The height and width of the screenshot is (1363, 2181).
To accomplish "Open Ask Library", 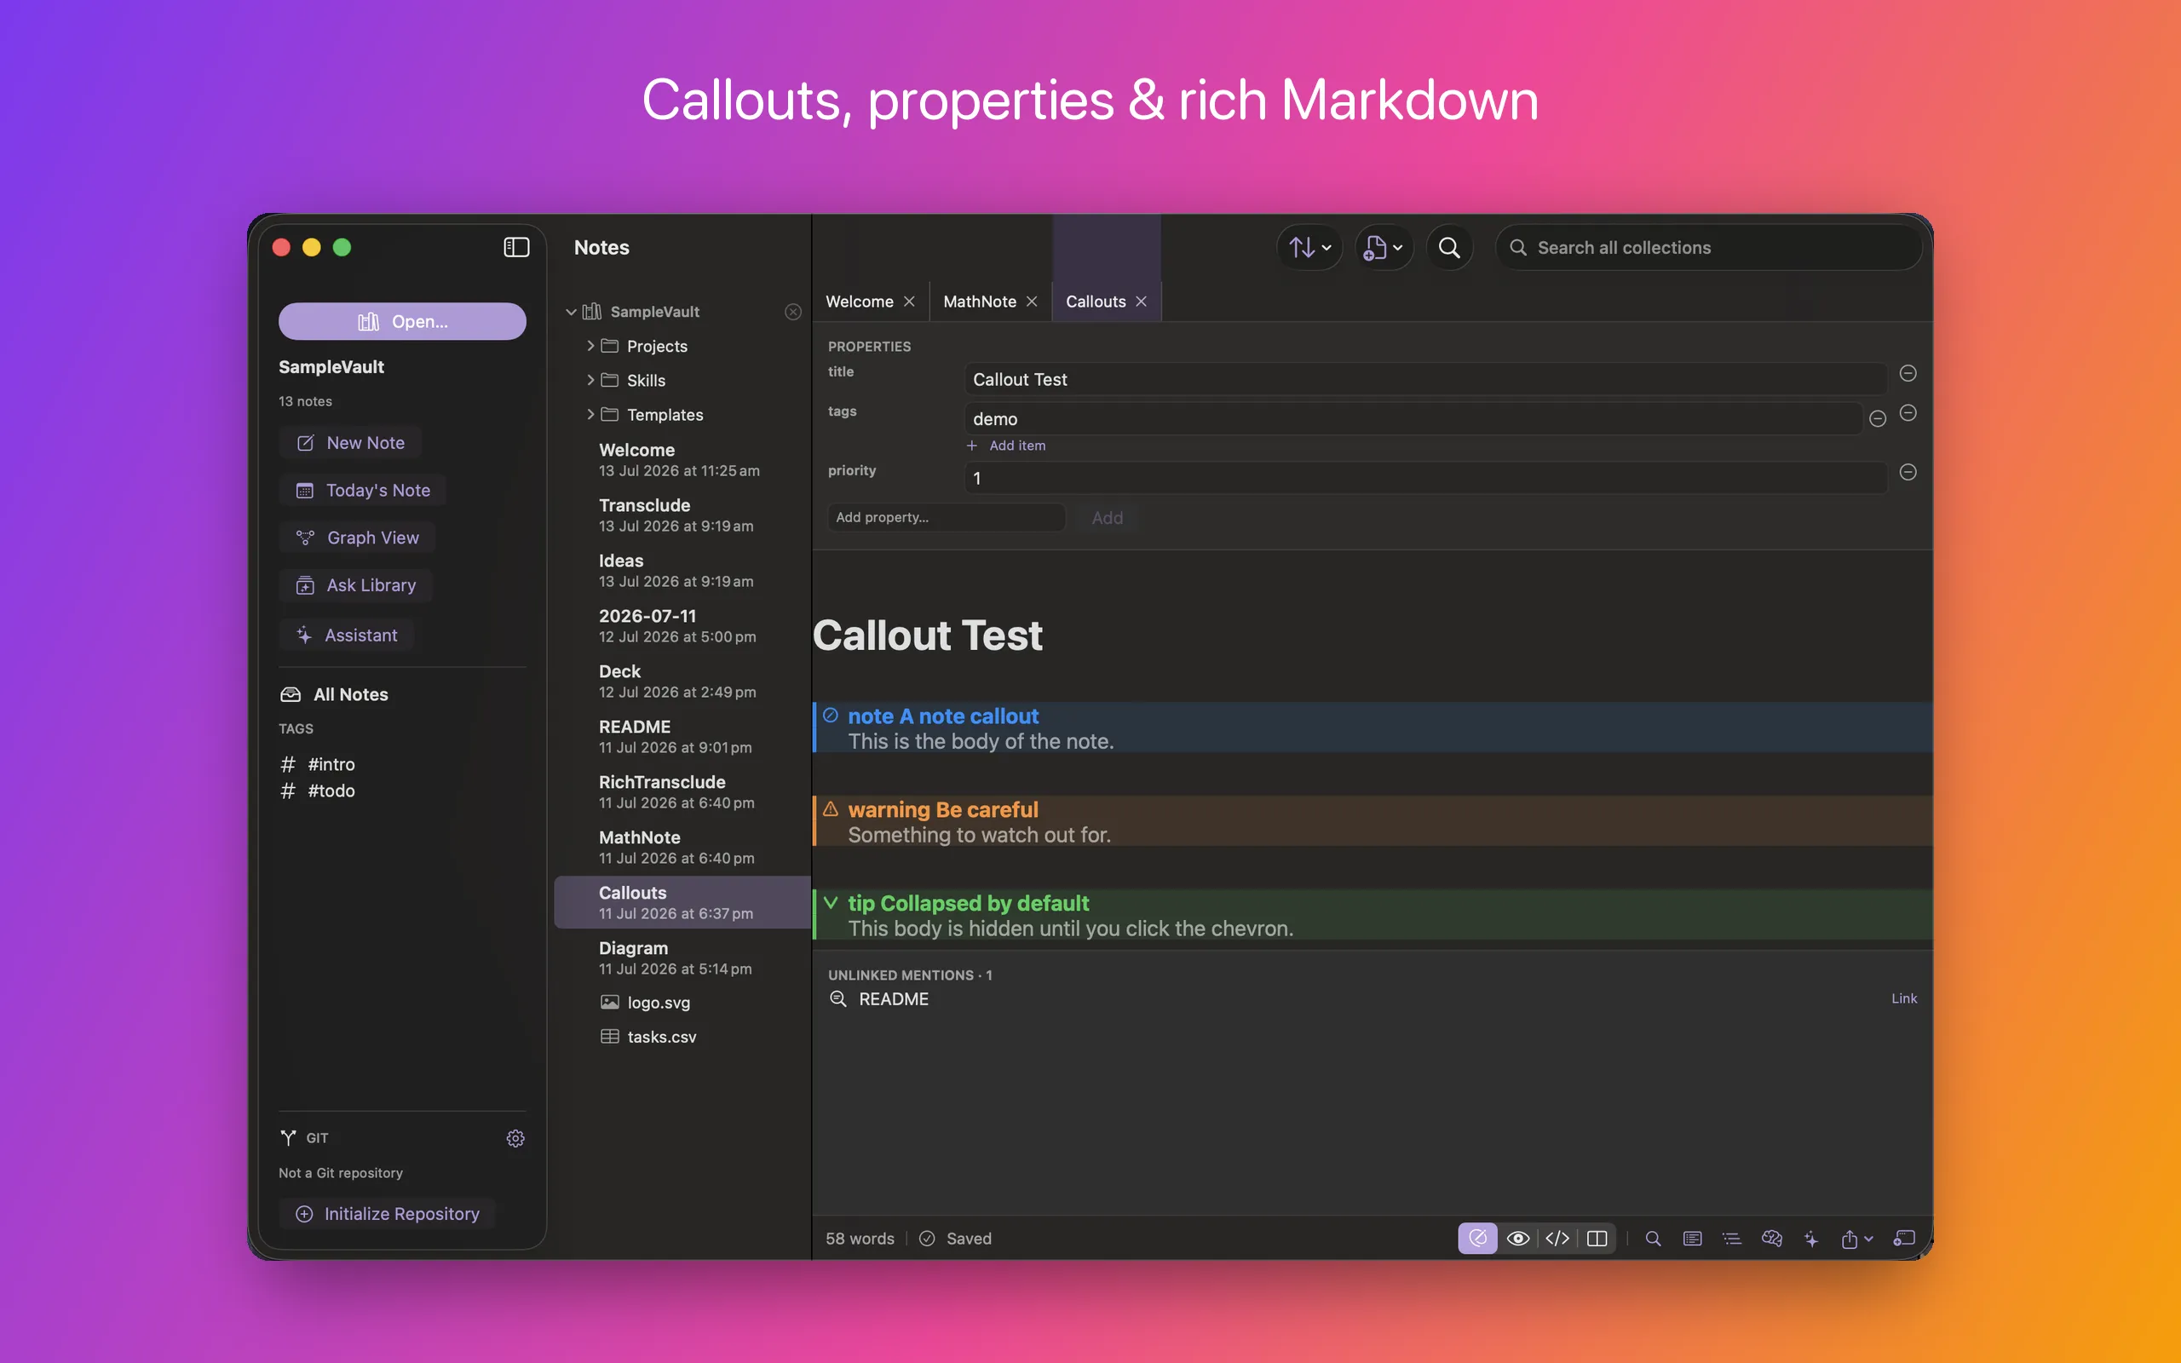I will click(x=355, y=586).
